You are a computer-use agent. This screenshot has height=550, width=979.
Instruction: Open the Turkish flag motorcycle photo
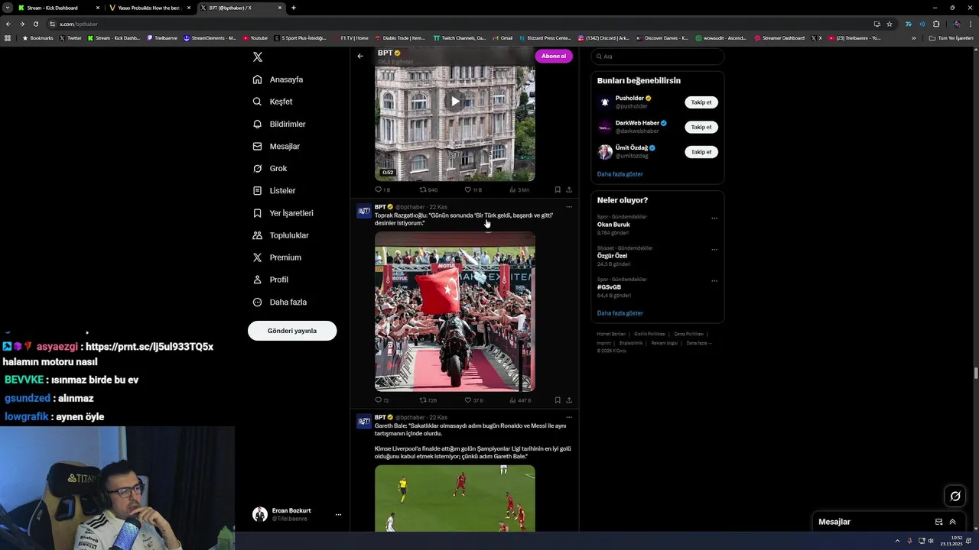[x=455, y=312]
